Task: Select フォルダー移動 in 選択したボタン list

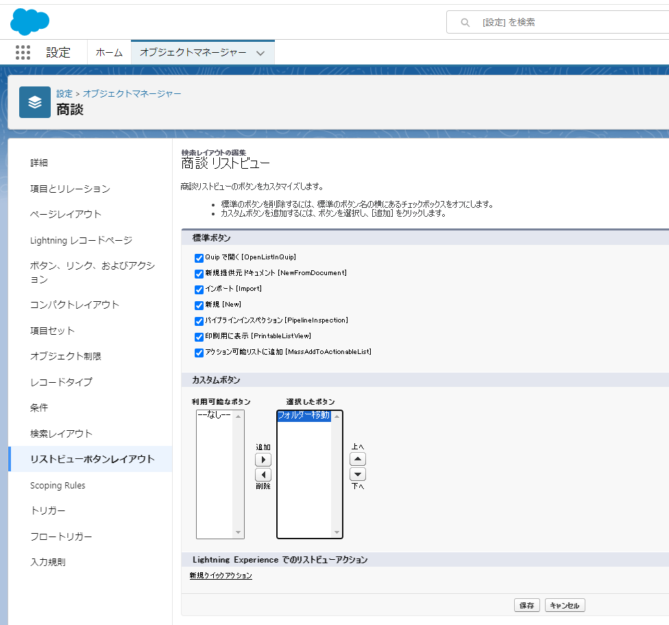Action: [x=304, y=415]
